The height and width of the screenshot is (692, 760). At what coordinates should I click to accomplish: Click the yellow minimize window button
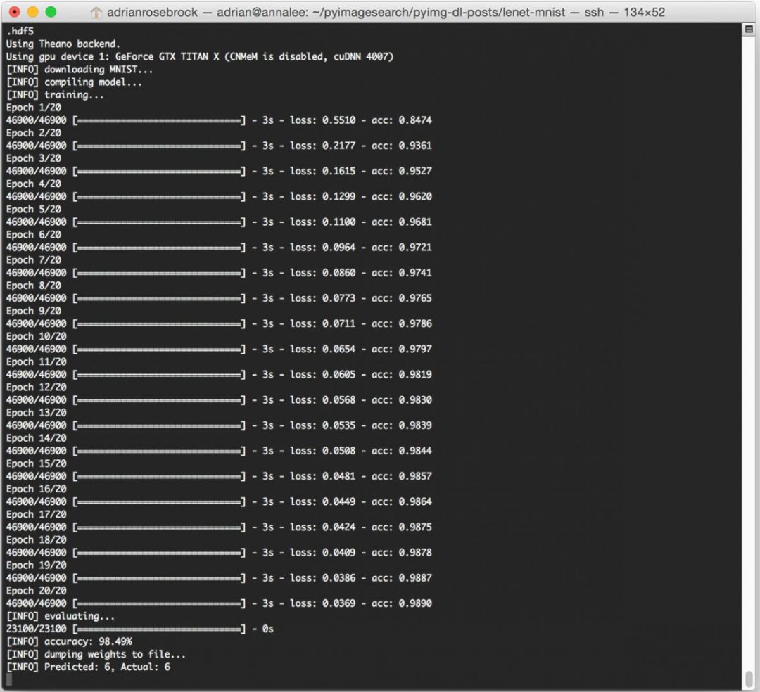[x=32, y=12]
